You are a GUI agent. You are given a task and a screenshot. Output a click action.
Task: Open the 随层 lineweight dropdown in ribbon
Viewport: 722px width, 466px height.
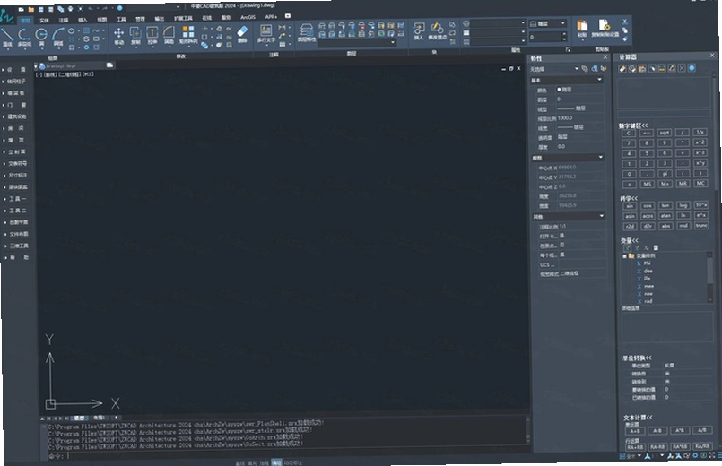coord(547,23)
